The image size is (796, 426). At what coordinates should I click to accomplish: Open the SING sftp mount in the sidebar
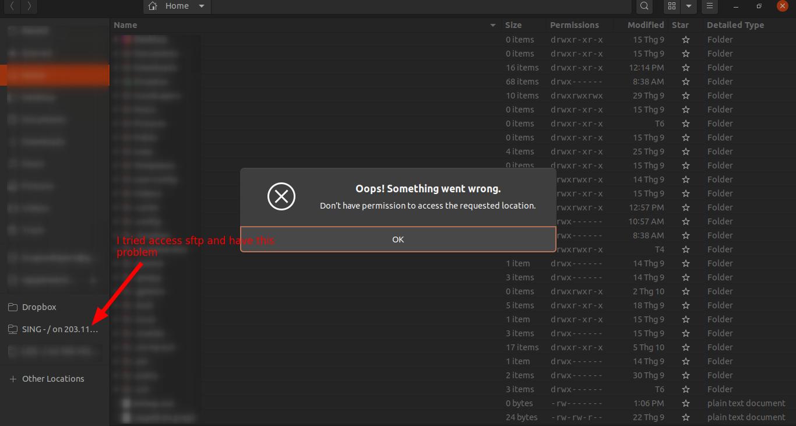pos(59,329)
